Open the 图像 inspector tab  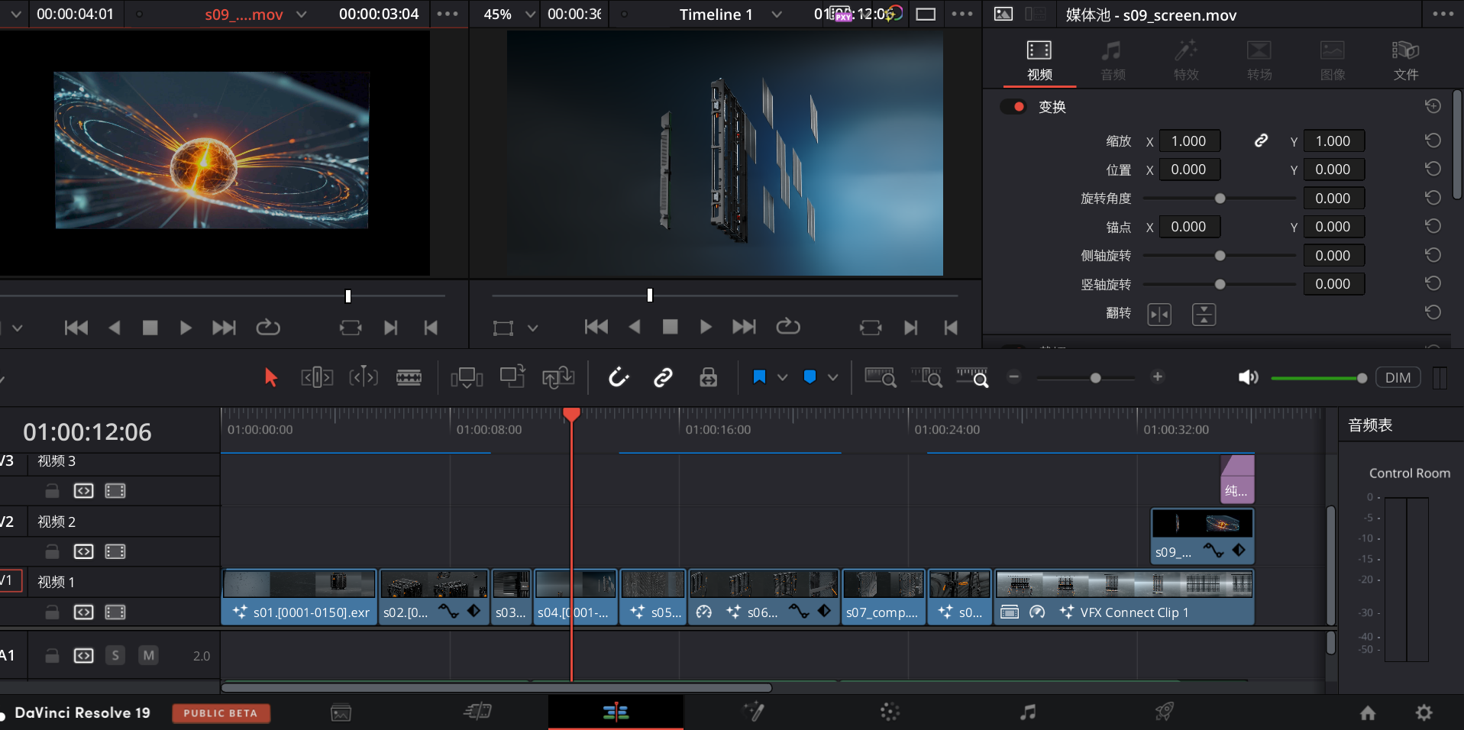point(1333,61)
